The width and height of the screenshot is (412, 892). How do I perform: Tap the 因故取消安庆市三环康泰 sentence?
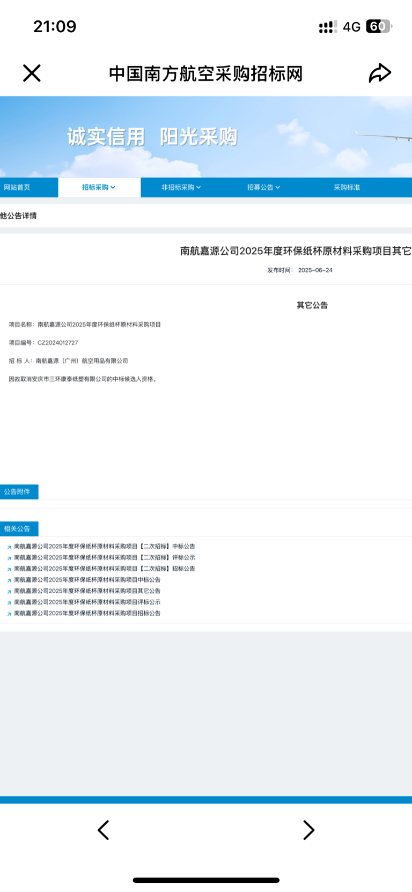tap(84, 379)
